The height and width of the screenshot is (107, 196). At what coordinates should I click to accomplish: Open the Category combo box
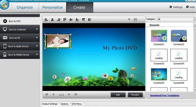[176, 19]
